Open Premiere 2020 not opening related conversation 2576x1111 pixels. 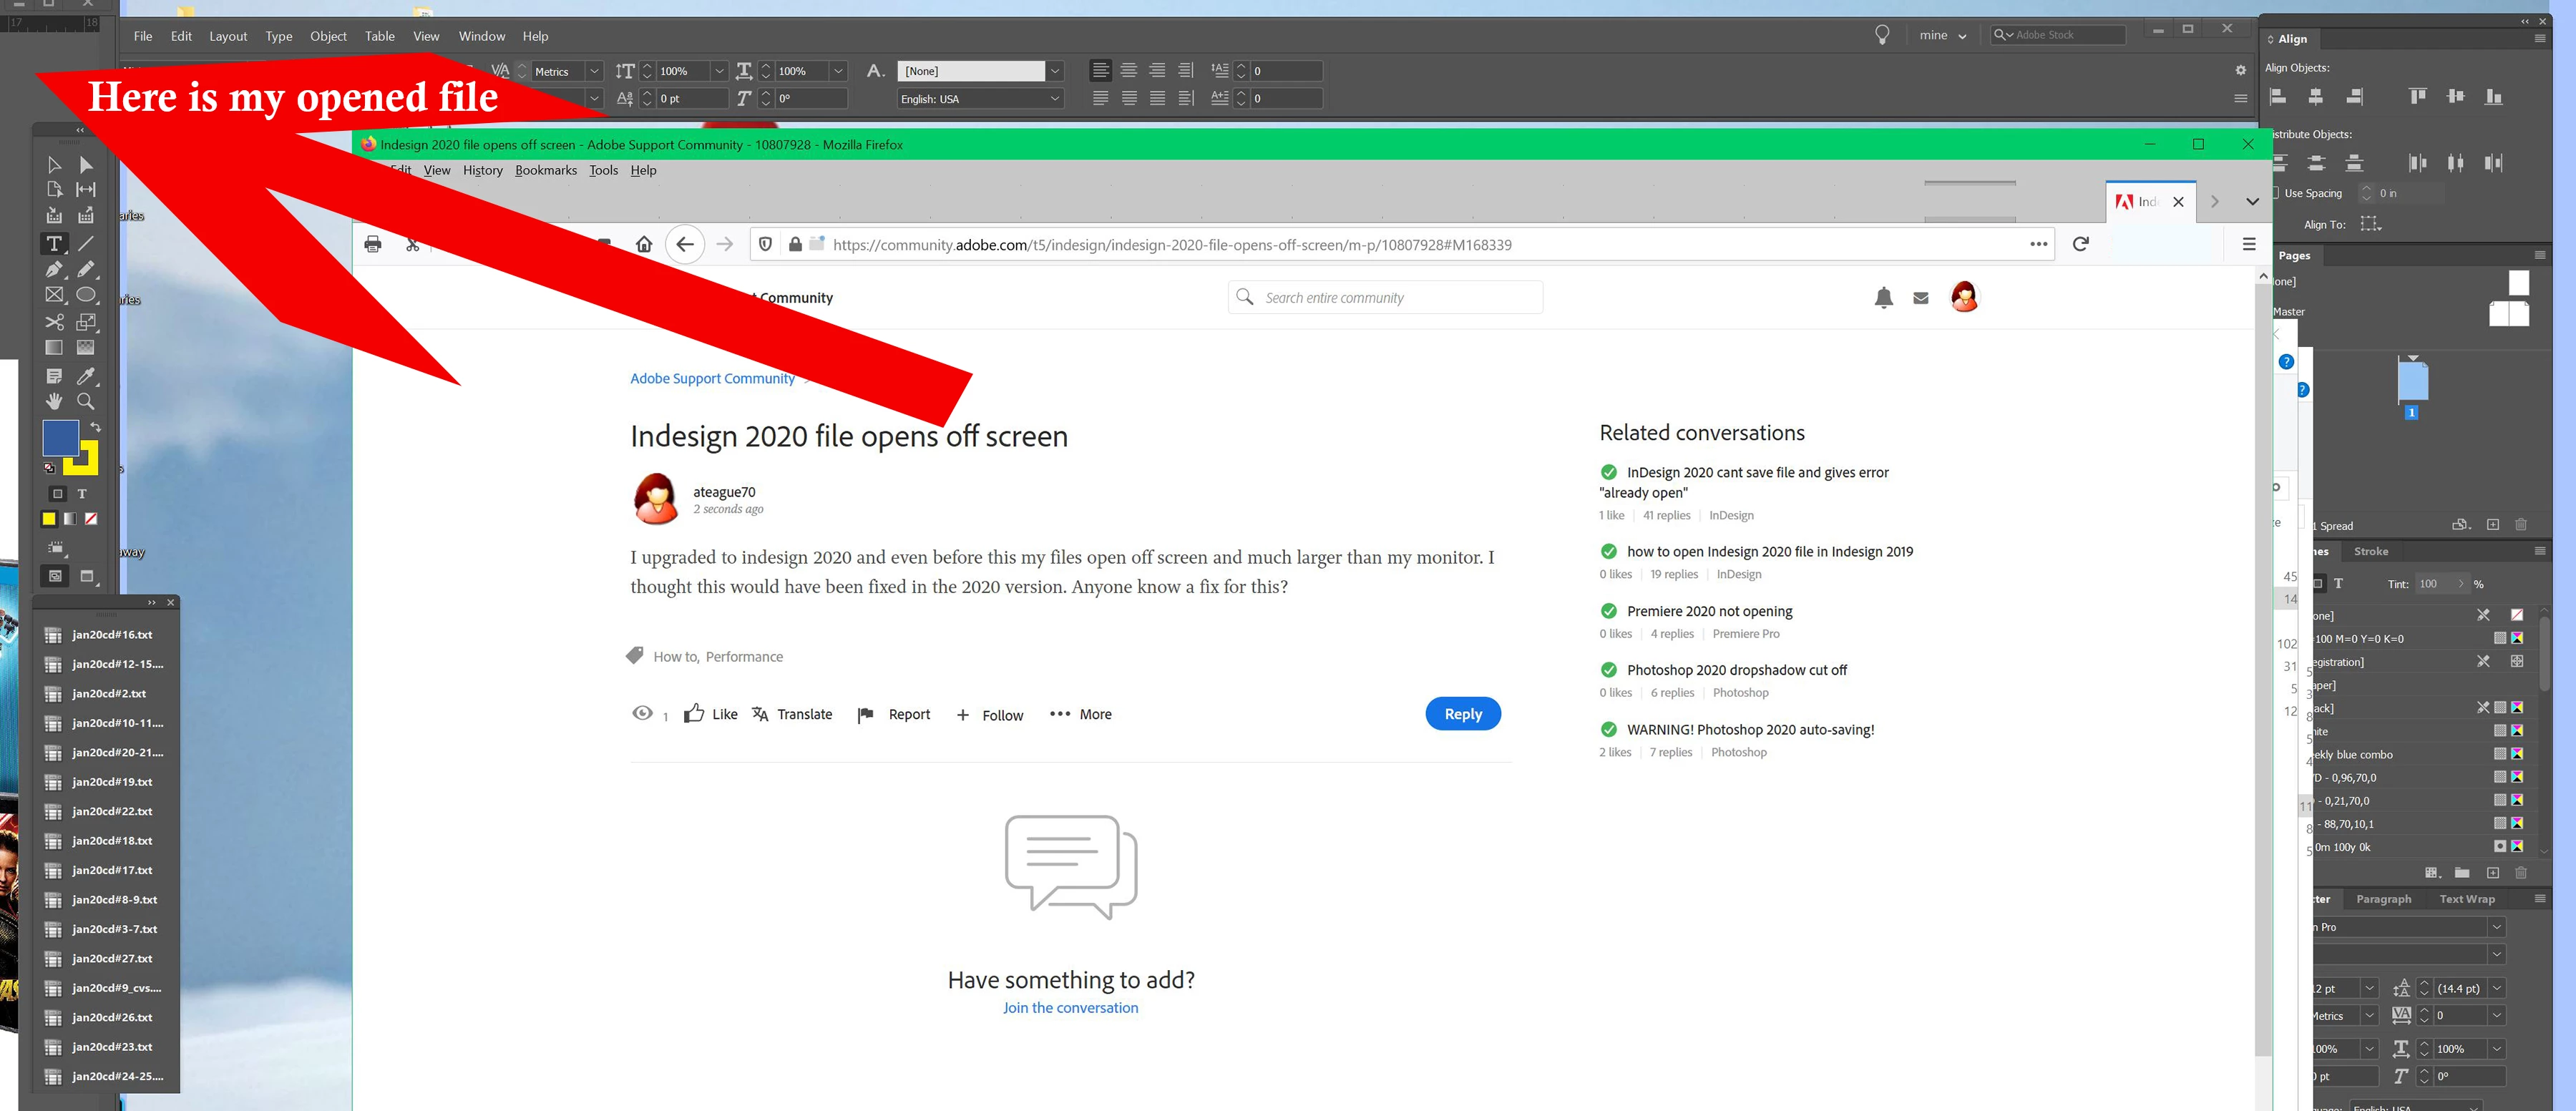1709,611
